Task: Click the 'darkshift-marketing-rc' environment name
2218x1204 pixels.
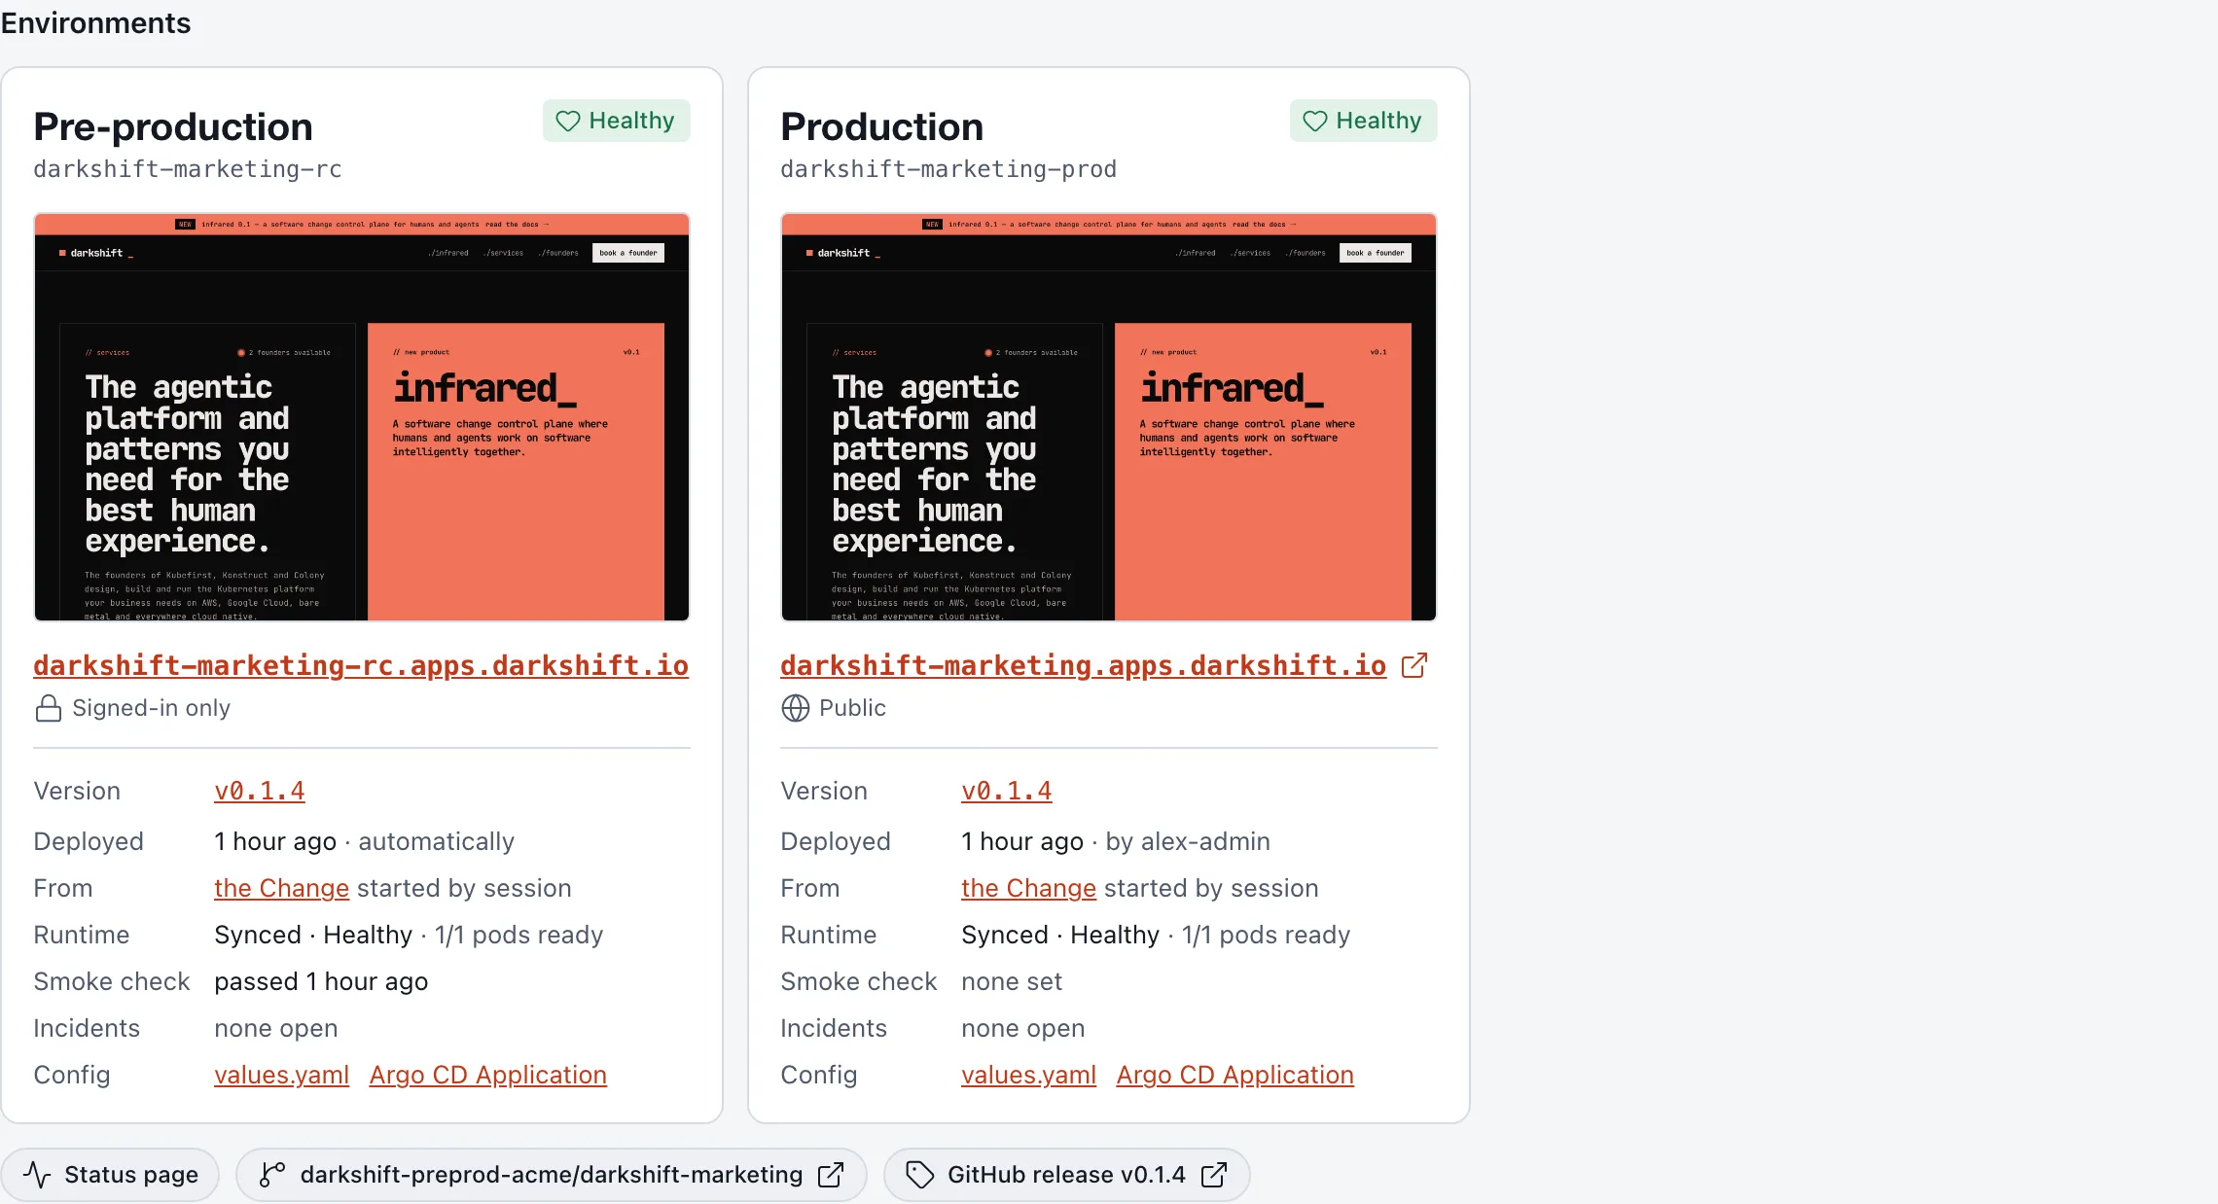Action: pos(188,169)
